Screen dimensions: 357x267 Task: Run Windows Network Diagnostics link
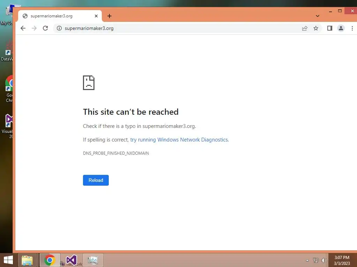coord(180,140)
